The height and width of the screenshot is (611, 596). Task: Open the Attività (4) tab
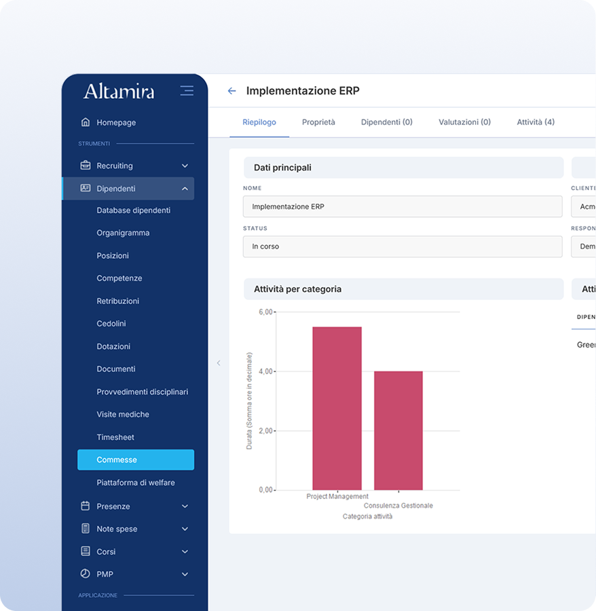click(536, 122)
